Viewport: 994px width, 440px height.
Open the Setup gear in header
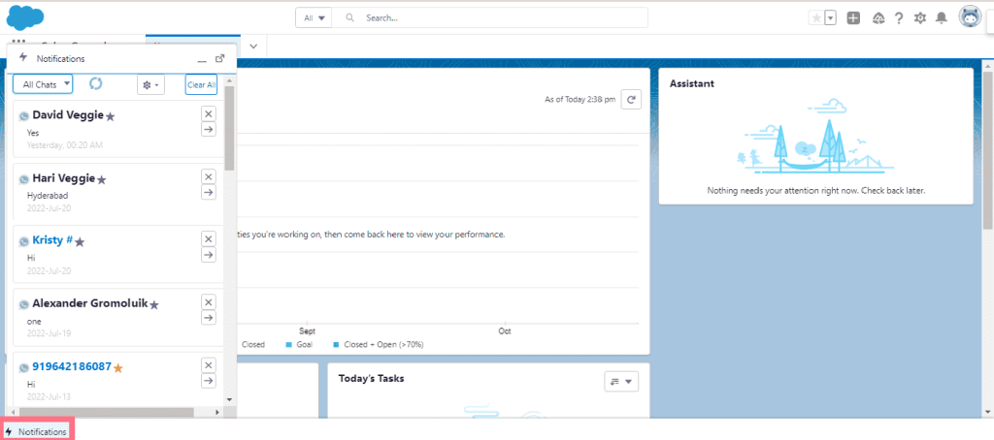click(x=920, y=17)
